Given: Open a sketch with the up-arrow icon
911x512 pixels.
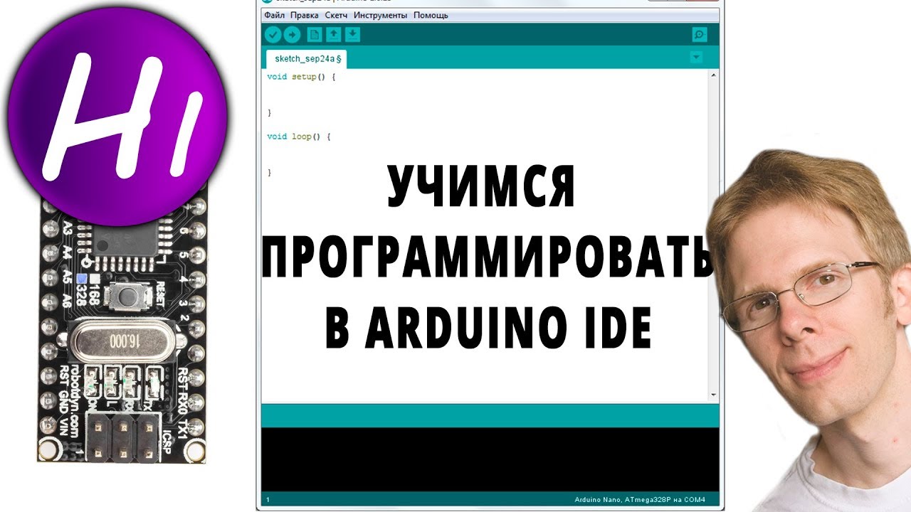Looking at the screenshot, I should click(x=333, y=34).
